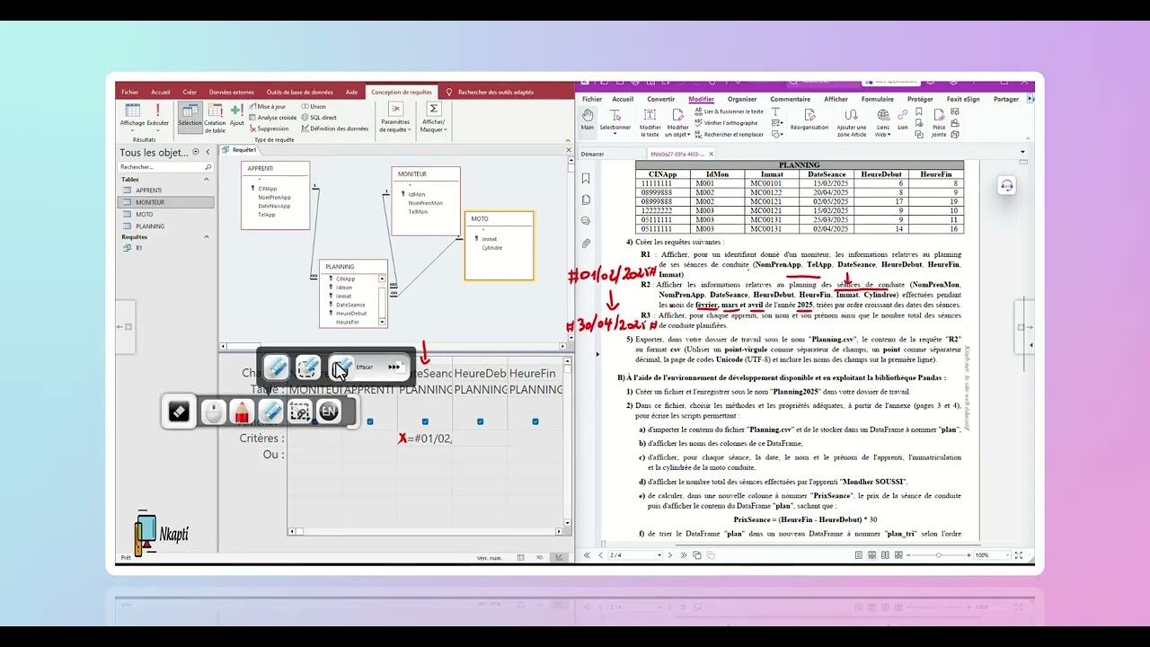Click the Réorganisation tool
This screenshot has width=1150, height=647.
click(809, 120)
